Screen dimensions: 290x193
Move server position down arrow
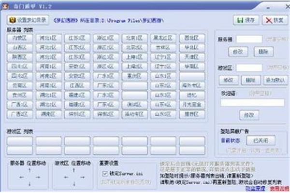[29, 184]
